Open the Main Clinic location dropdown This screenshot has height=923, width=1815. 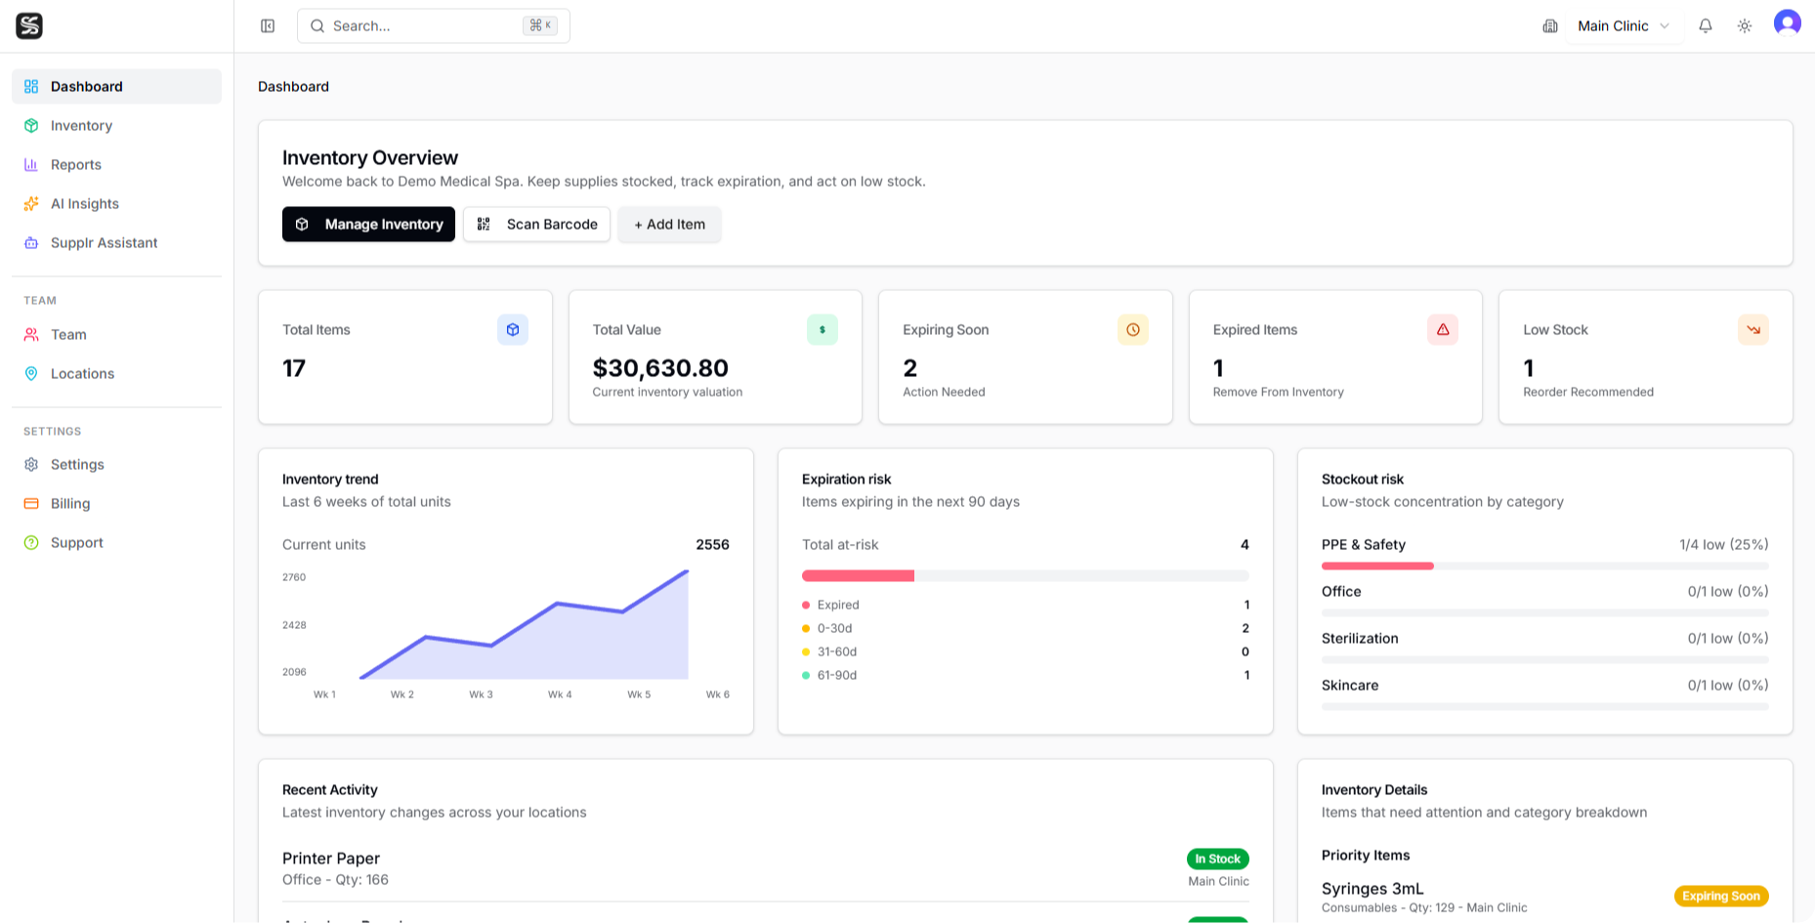[1622, 26]
